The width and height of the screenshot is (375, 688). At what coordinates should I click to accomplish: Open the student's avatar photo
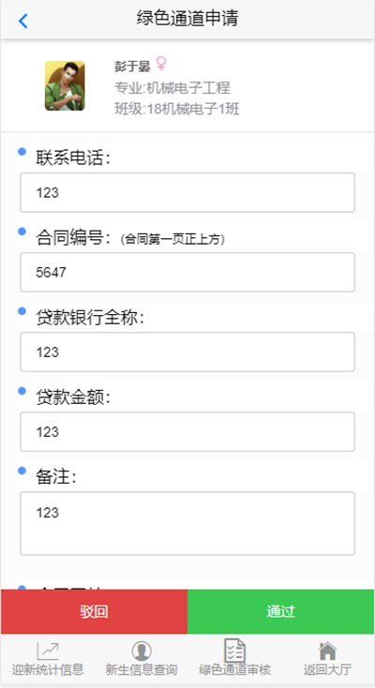tap(65, 85)
